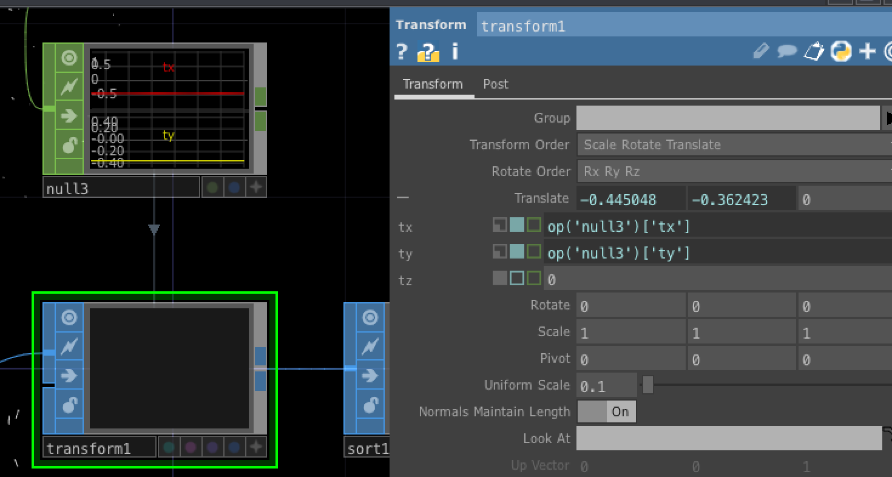
Task: Open operator help question mark icon
Action: (x=401, y=52)
